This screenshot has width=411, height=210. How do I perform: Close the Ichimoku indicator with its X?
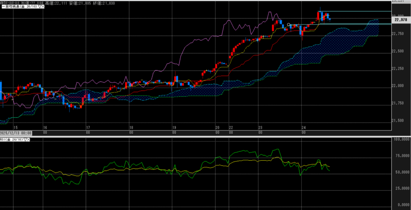(x=42, y=7)
